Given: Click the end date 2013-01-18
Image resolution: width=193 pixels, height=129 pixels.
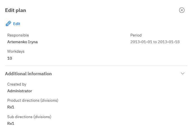Looking at the screenshot, I should click(x=169, y=42).
